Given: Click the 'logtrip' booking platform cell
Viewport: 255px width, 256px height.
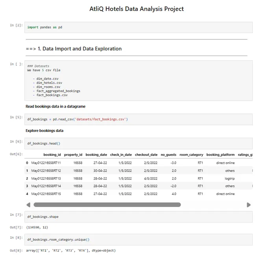Looking at the screenshot, I should click(x=230, y=178).
